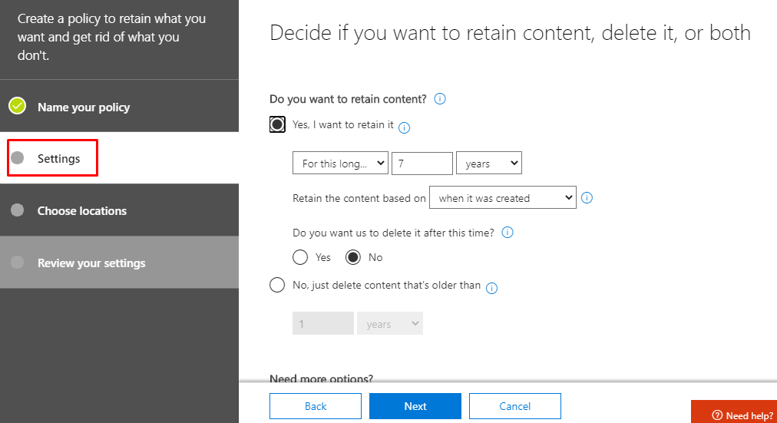Open 'when it was created' dropdown

[x=502, y=197]
